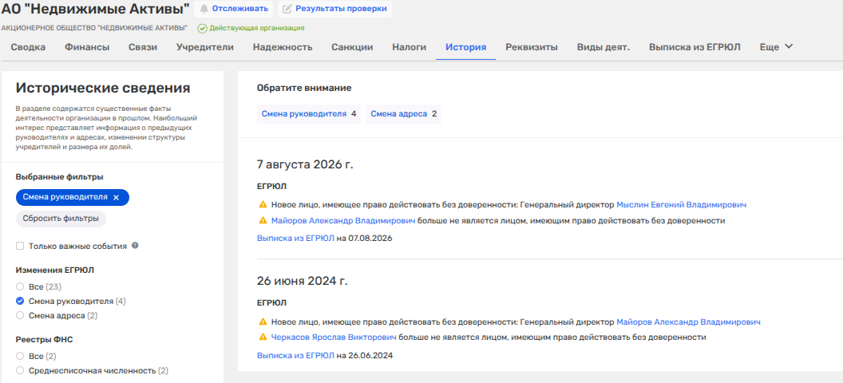
Task: Open Выписка из ЕГРЮЛ link for 26.06.2024
Action: point(295,355)
